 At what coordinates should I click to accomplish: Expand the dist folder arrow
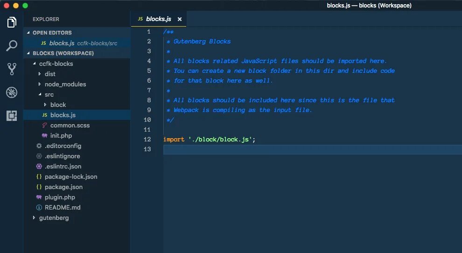pyautogui.click(x=40, y=74)
